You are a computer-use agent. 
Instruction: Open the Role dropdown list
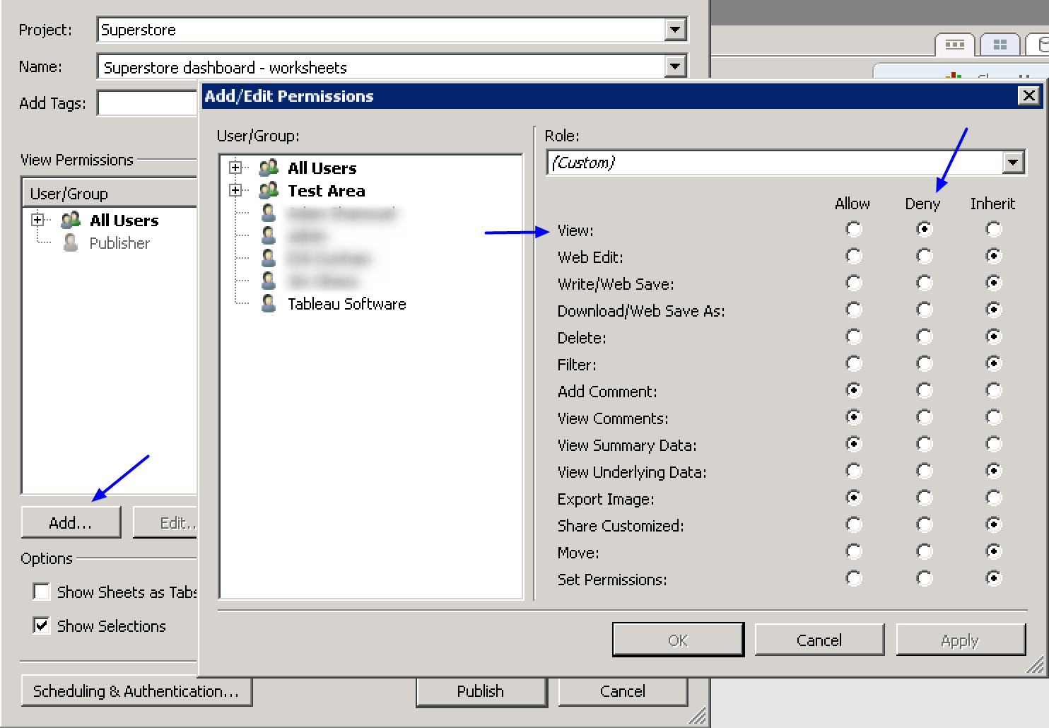point(1013,163)
